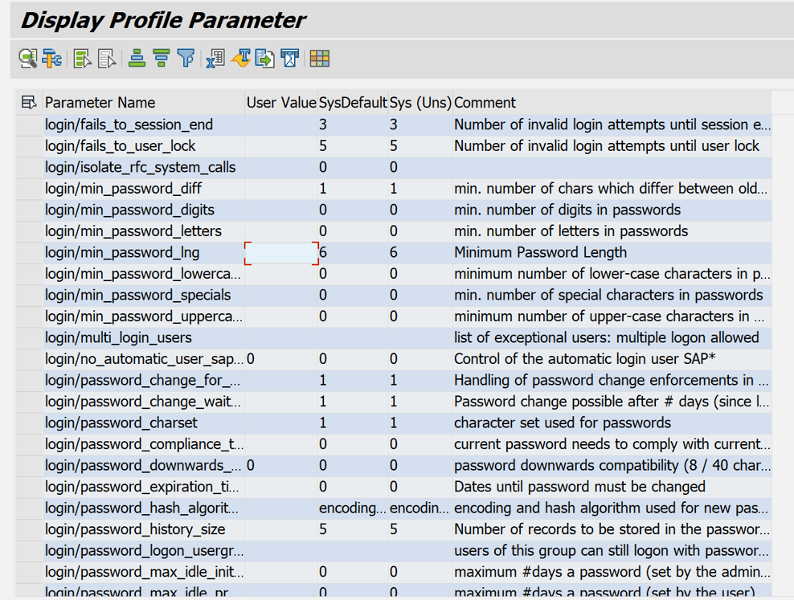Click the SysDefault column header
Screen dimensions: 794x600
353,103
